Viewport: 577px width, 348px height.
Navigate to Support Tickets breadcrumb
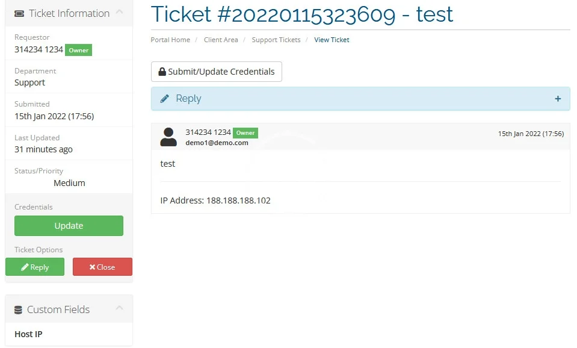[x=276, y=40]
